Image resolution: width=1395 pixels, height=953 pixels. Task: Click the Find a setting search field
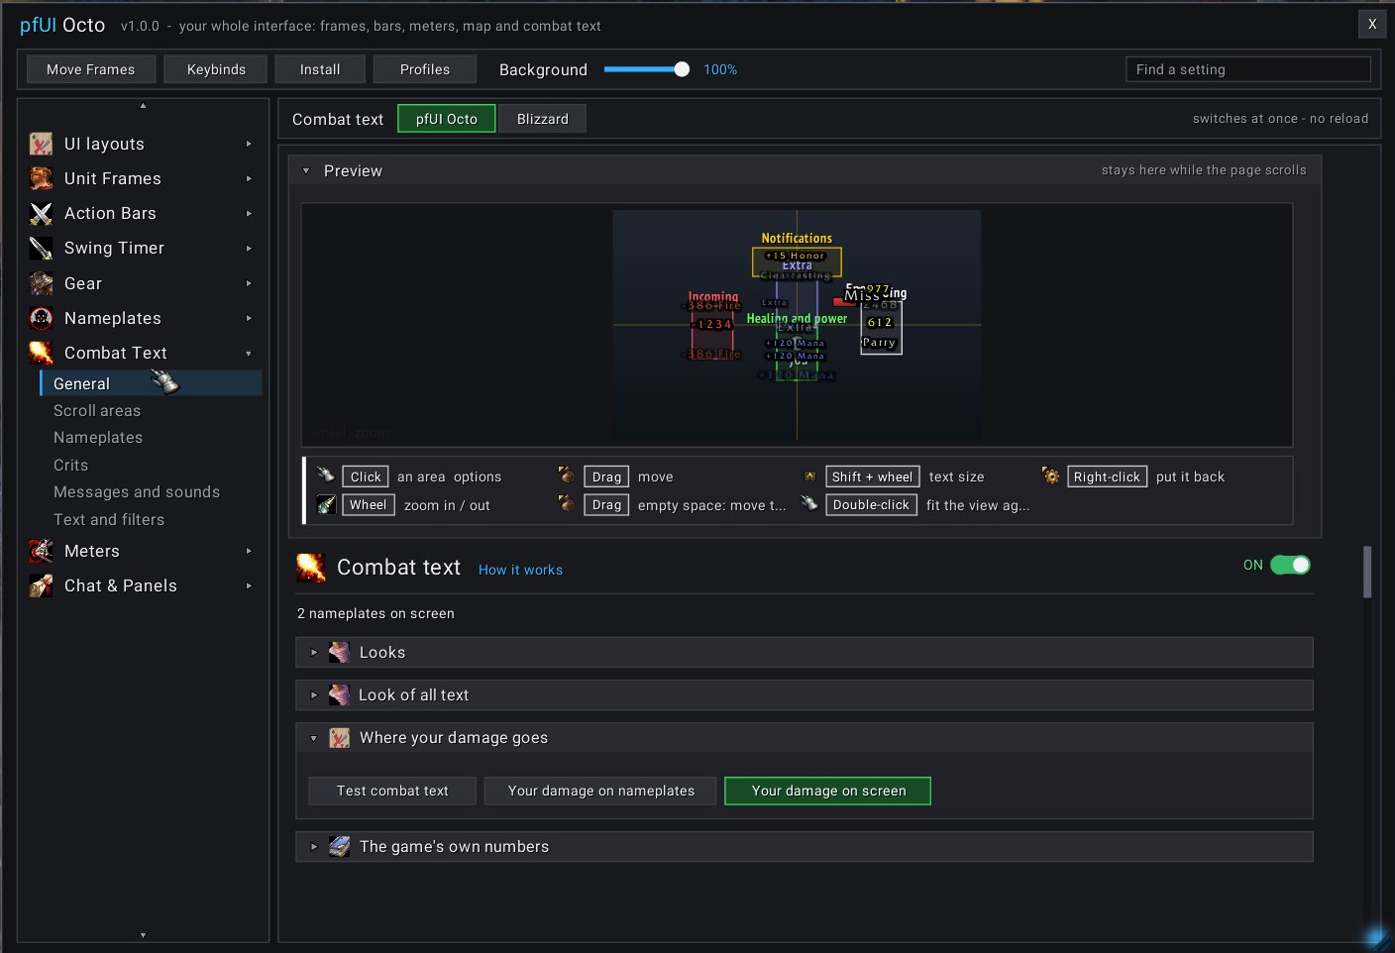click(1248, 69)
